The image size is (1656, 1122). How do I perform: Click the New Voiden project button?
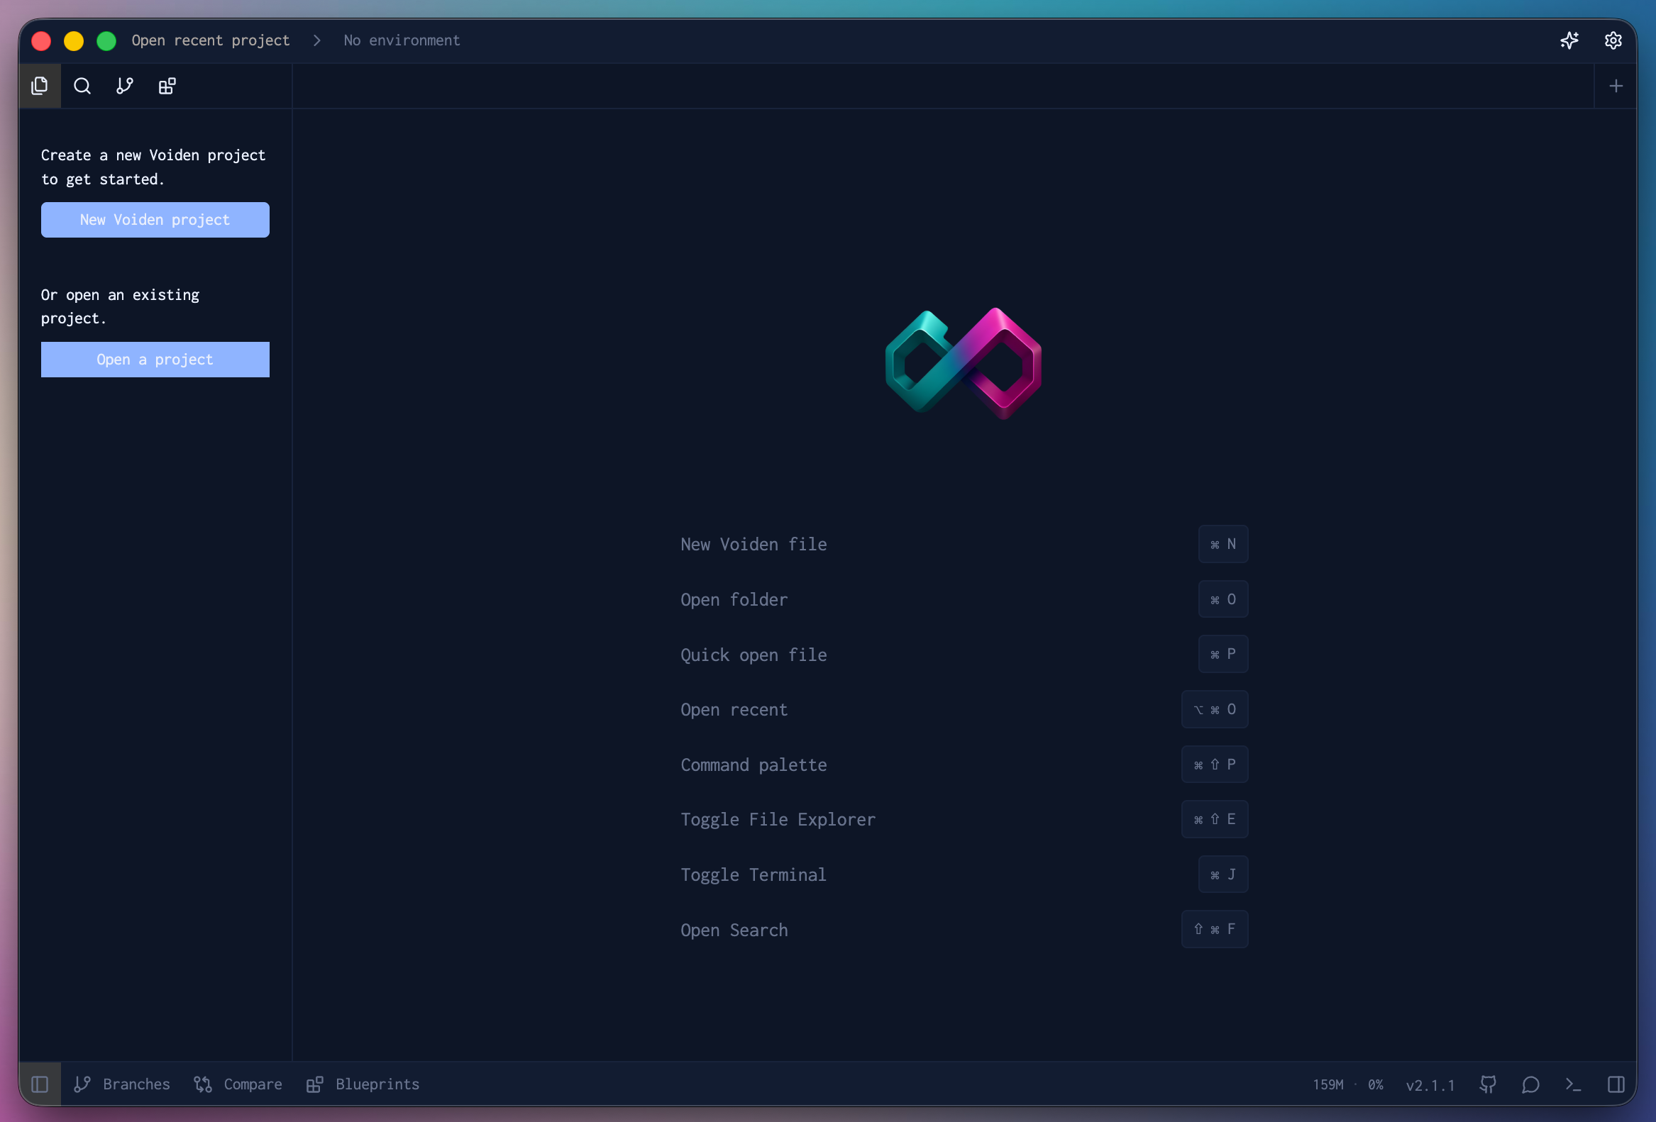[155, 220]
